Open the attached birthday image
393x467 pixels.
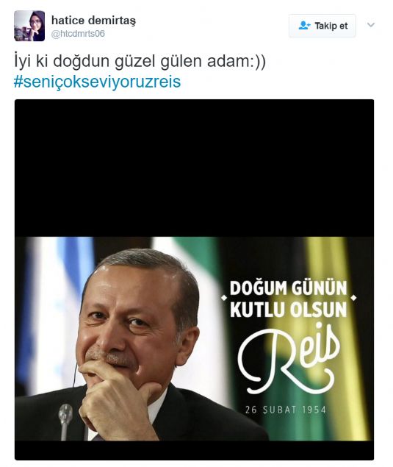pos(194,279)
